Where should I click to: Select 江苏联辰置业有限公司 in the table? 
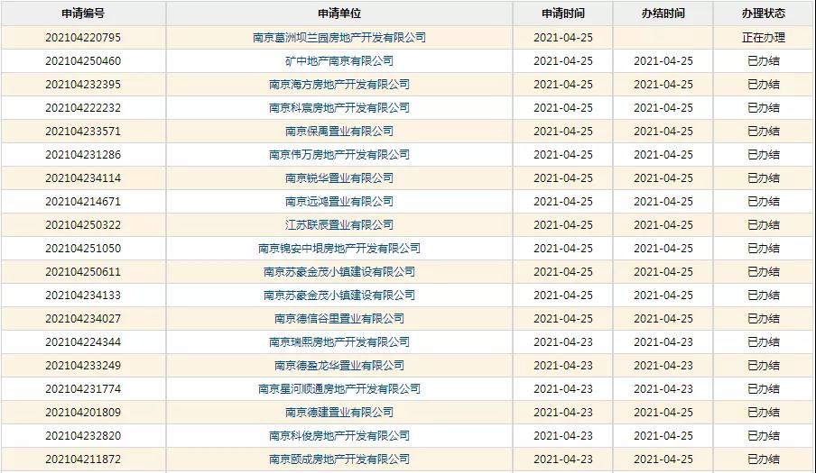coord(338,225)
